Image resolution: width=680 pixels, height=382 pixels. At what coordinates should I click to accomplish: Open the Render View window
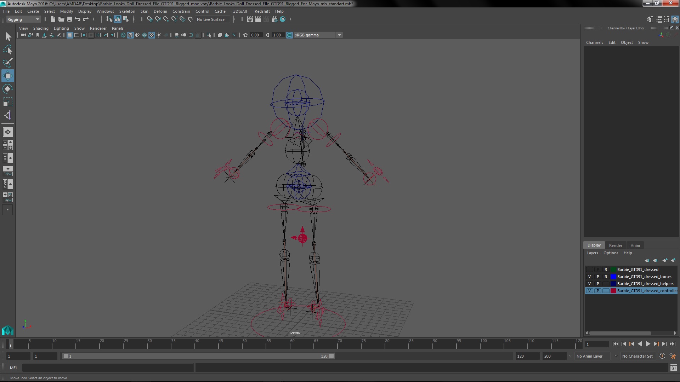coord(250,19)
